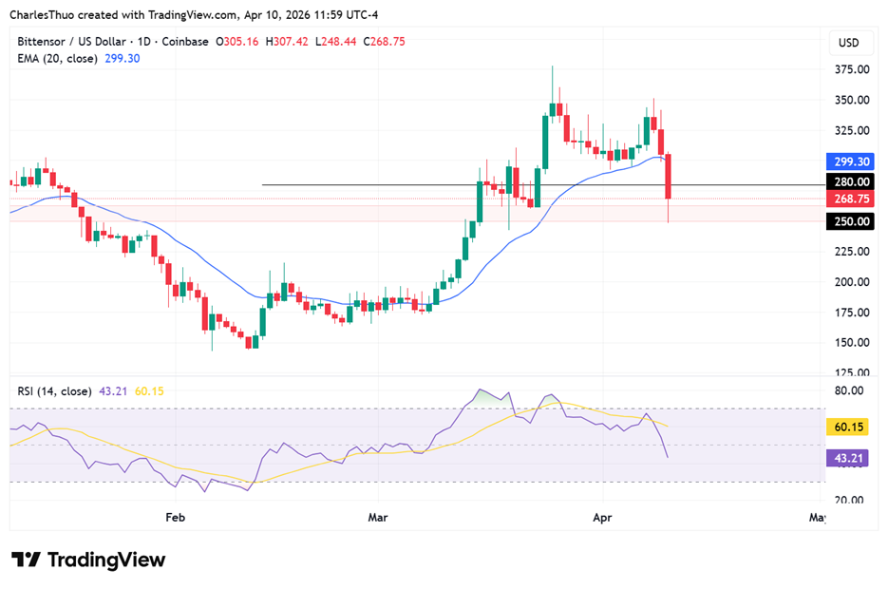Select the black 280.00 horizontal line label
Screen dimensions: 888x589
pyautogui.click(x=851, y=182)
